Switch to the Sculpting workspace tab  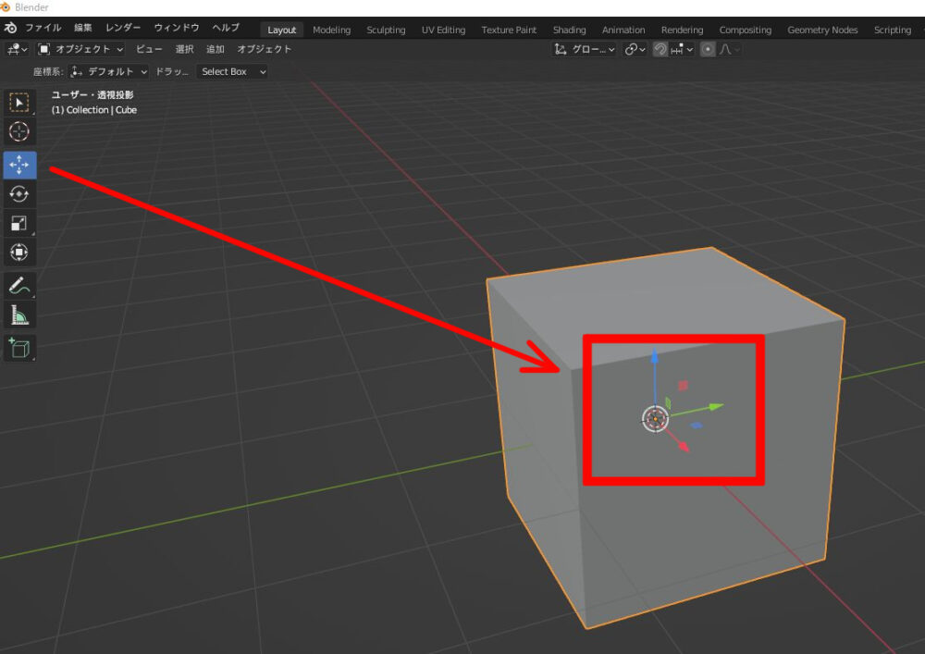(386, 31)
